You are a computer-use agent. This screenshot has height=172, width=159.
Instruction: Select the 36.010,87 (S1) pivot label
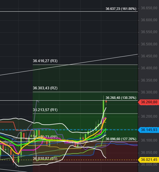point(45,158)
